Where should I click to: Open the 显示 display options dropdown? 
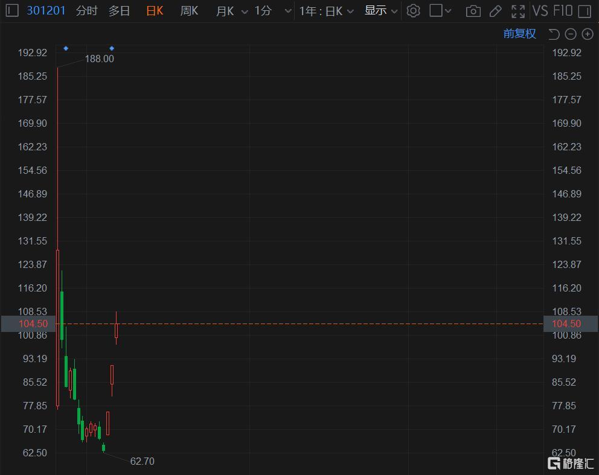point(381,11)
